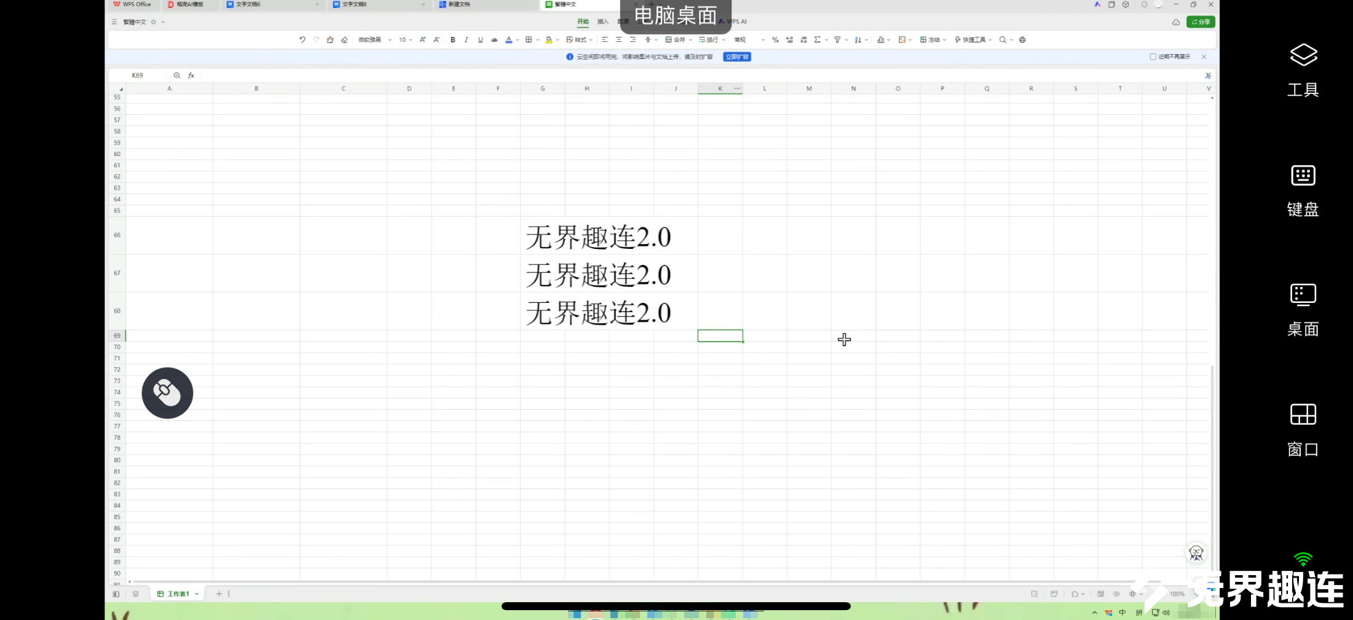Open the font name 微软雅黑 dropdown

375,39
